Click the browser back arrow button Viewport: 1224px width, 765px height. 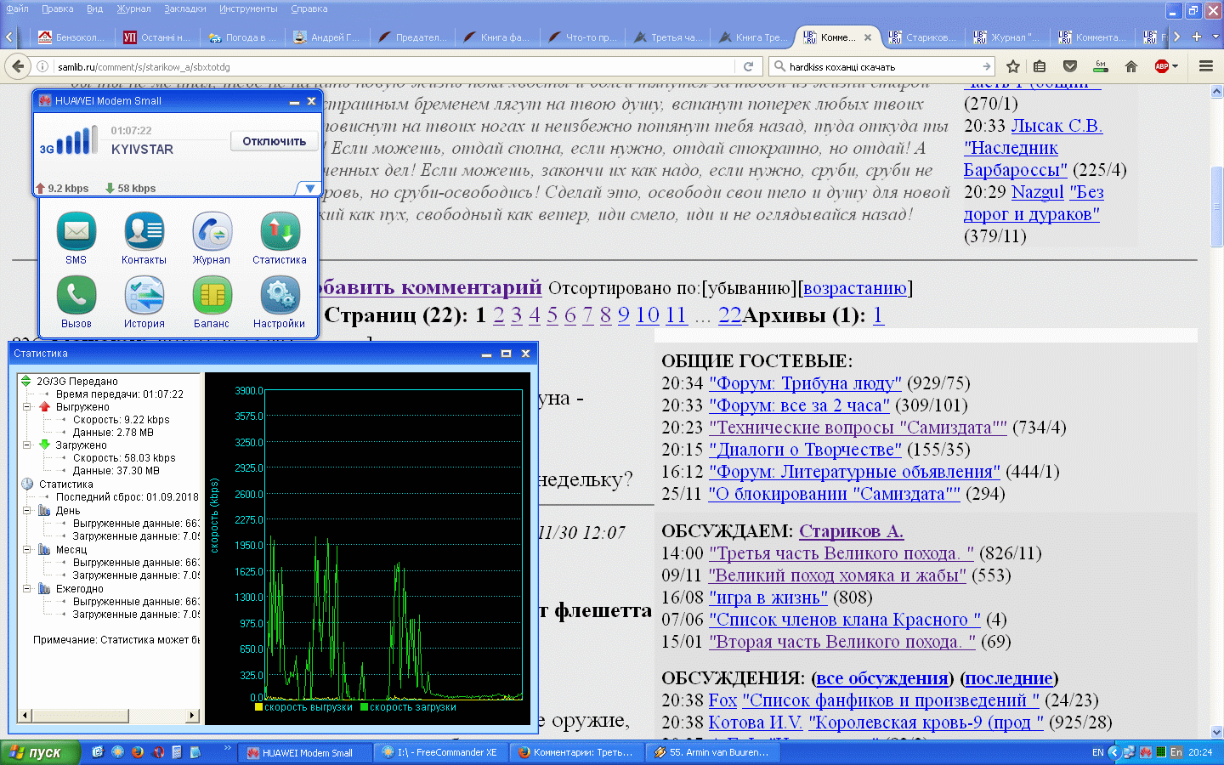coord(18,66)
